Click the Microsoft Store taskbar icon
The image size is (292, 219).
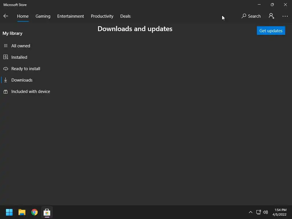47,212
